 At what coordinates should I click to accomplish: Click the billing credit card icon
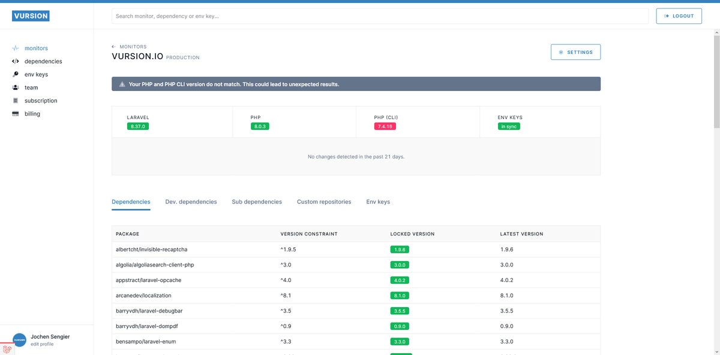[x=16, y=114]
